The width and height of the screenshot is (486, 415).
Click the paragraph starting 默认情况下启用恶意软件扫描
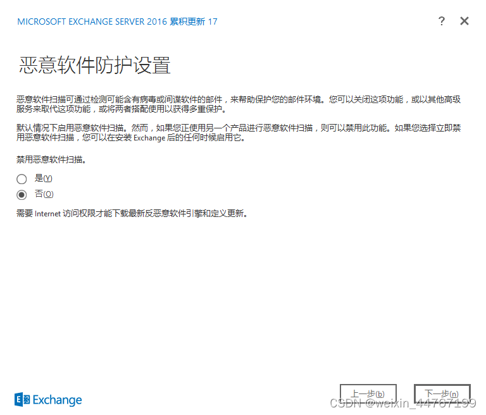(x=239, y=133)
